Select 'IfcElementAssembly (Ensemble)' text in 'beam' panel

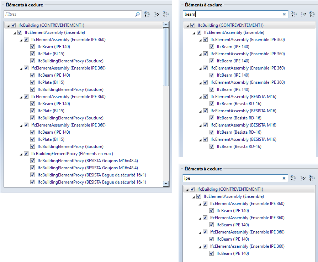click(x=234, y=32)
